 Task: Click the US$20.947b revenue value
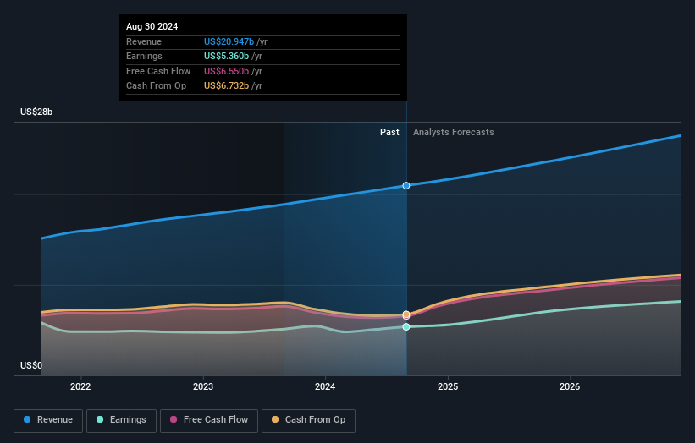coord(229,41)
